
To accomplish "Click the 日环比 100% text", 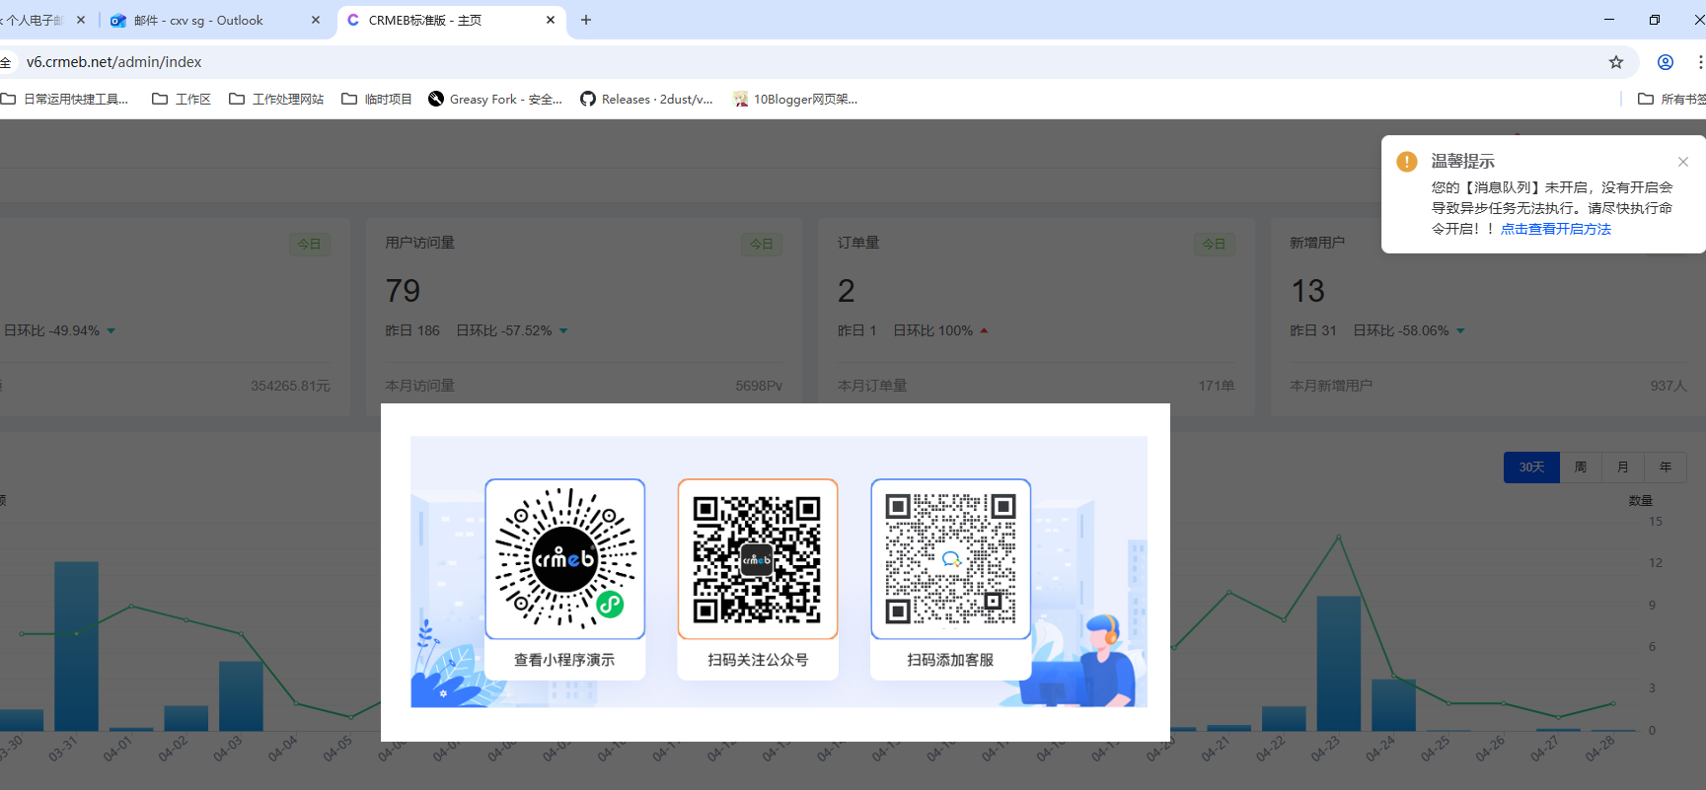I will 933,330.
